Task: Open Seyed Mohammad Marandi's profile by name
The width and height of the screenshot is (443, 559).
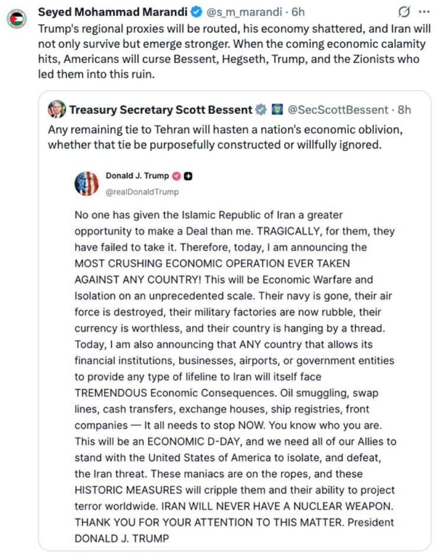Action: tap(112, 12)
